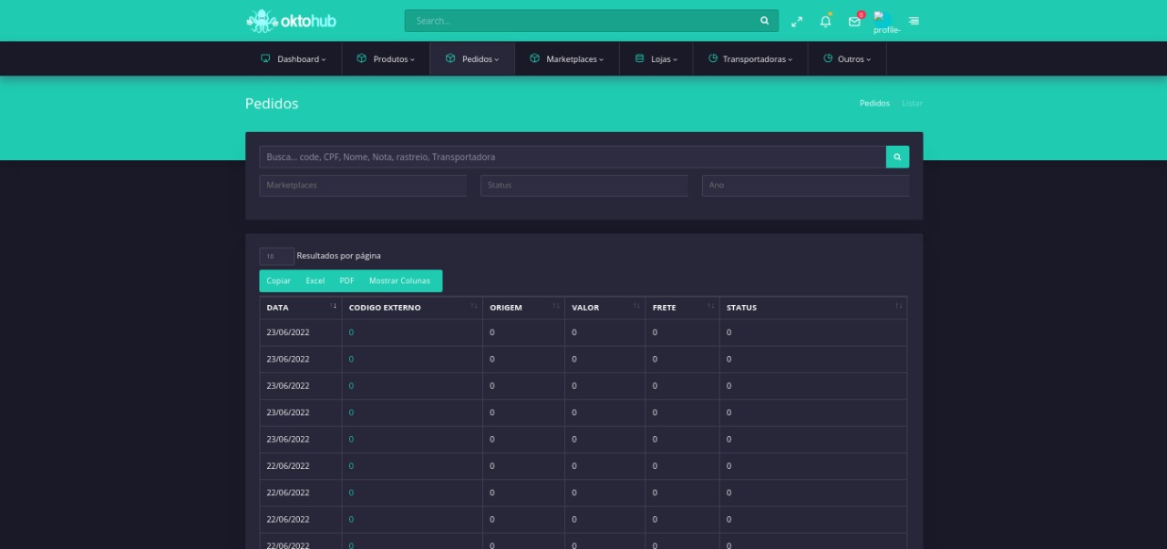The width and height of the screenshot is (1167, 549).
Task: Open the notifications bell
Action: click(825, 21)
